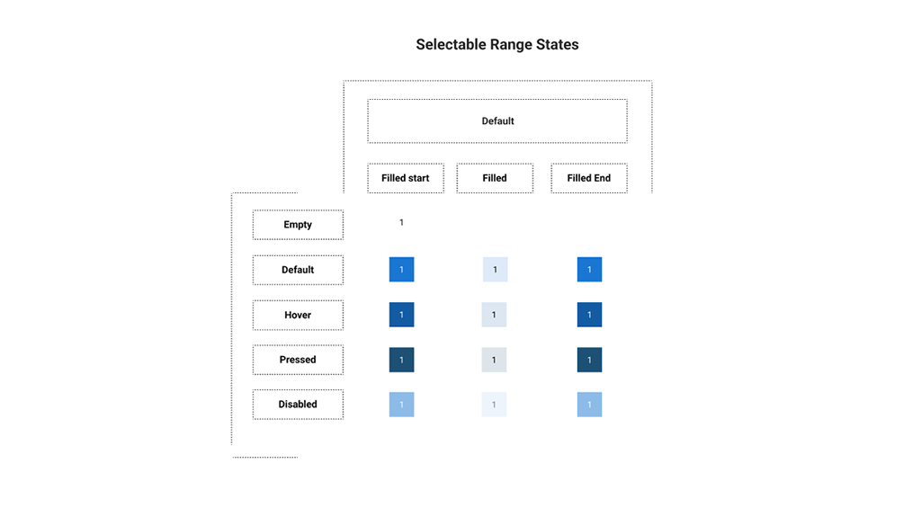
Task: Select the Disabled state Filled End cell
Action: [x=589, y=405]
